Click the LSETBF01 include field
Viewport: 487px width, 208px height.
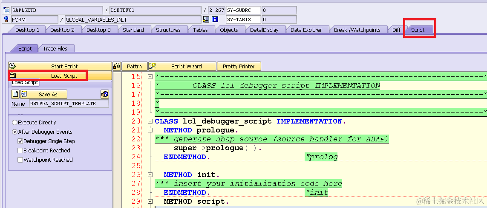[x=155, y=10]
